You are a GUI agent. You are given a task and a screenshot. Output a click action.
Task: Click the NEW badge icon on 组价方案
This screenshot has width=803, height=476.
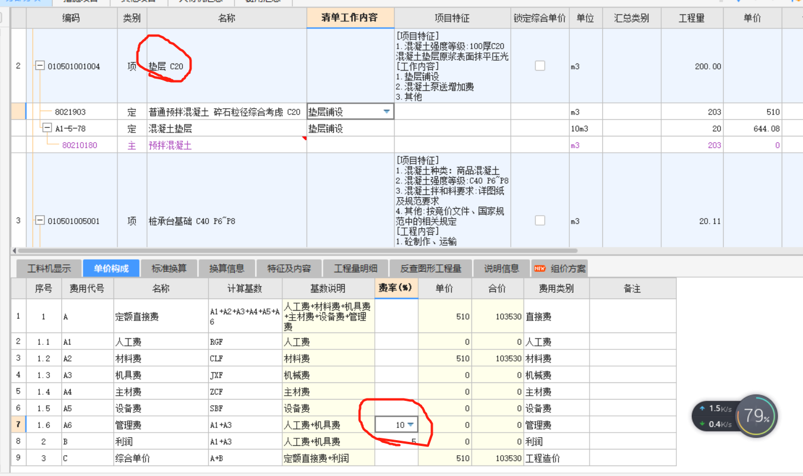[539, 268]
